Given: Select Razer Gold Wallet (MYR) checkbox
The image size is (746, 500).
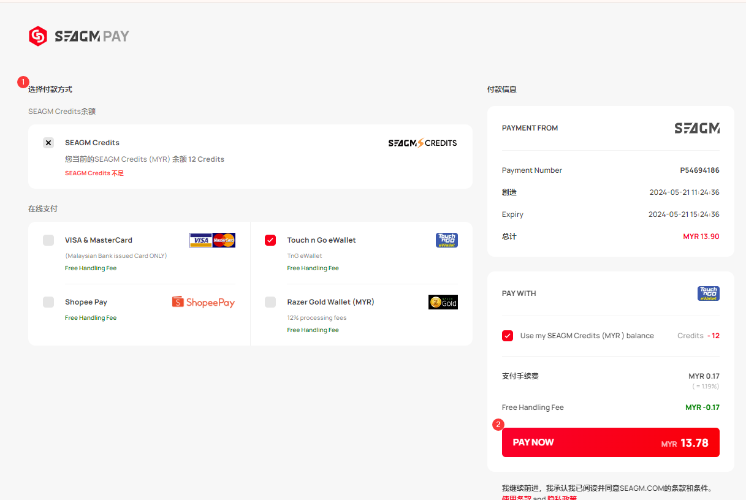Looking at the screenshot, I should pyautogui.click(x=270, y=302).
